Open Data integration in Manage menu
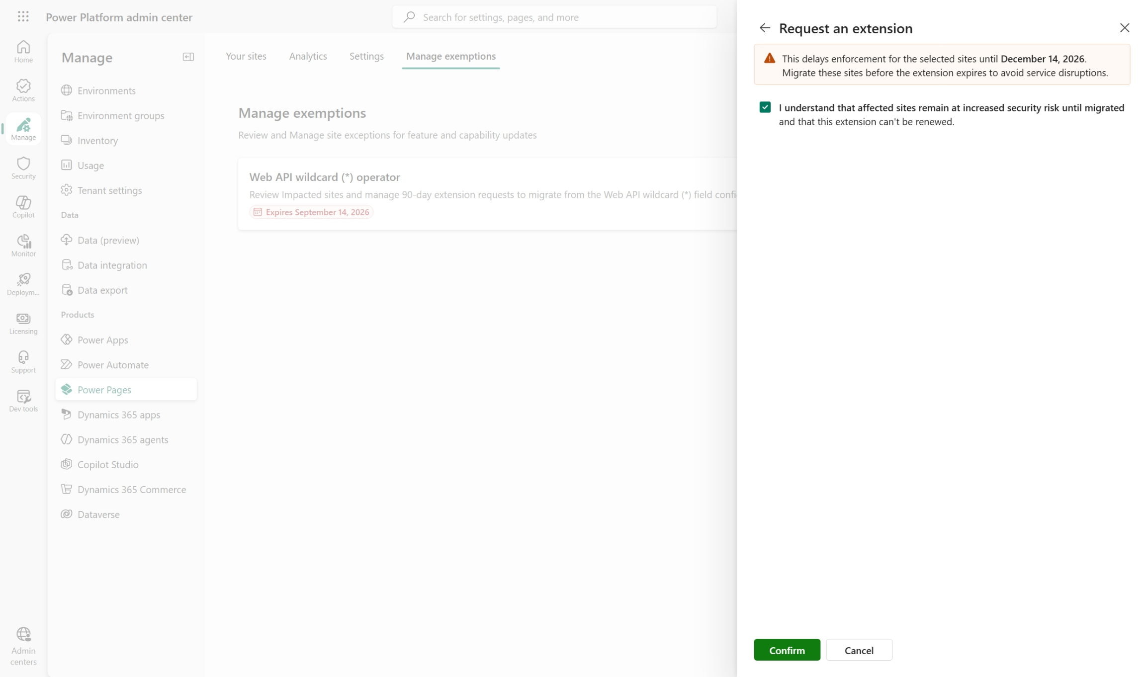This screenshot has height=677, width=1147. [x=126, y=265]
